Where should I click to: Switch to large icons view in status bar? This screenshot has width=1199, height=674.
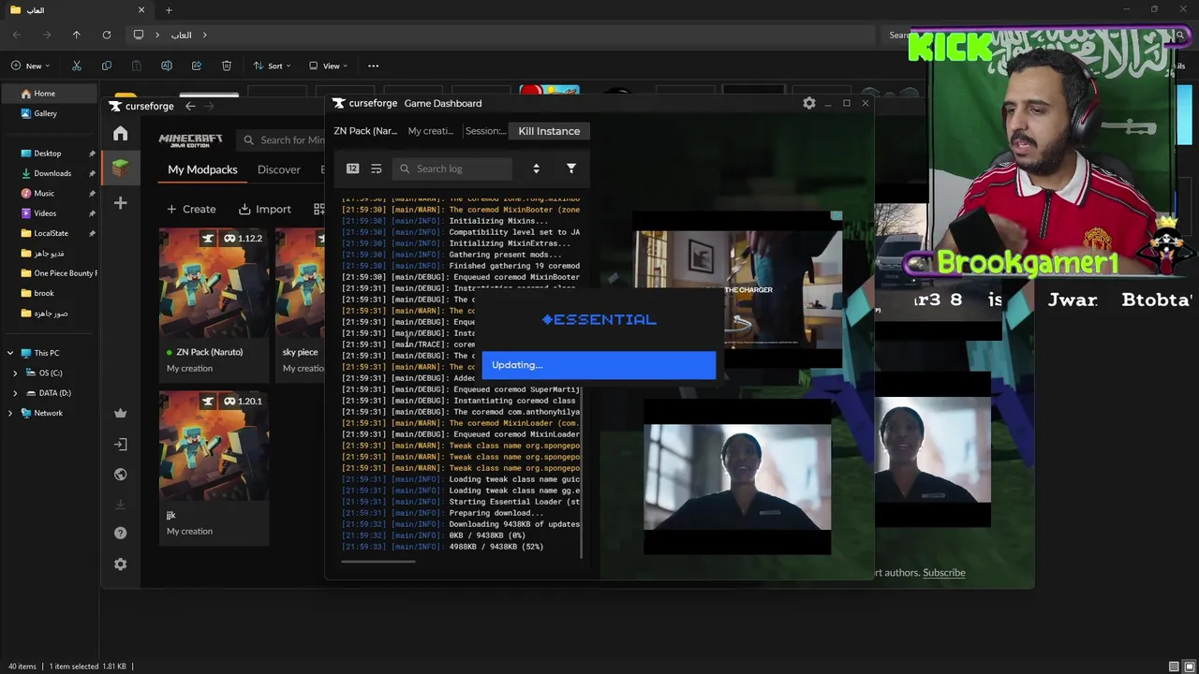coord(1189,667)
